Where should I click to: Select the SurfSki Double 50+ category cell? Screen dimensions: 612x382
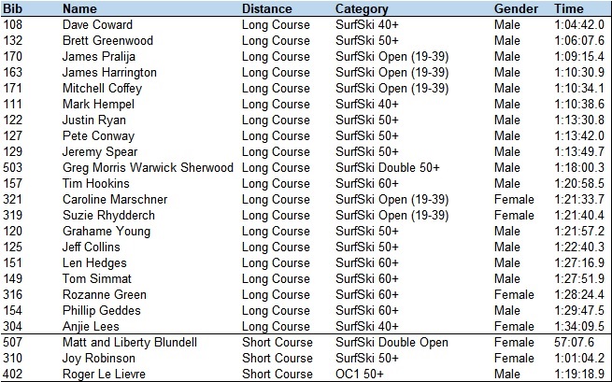[387, 167]
